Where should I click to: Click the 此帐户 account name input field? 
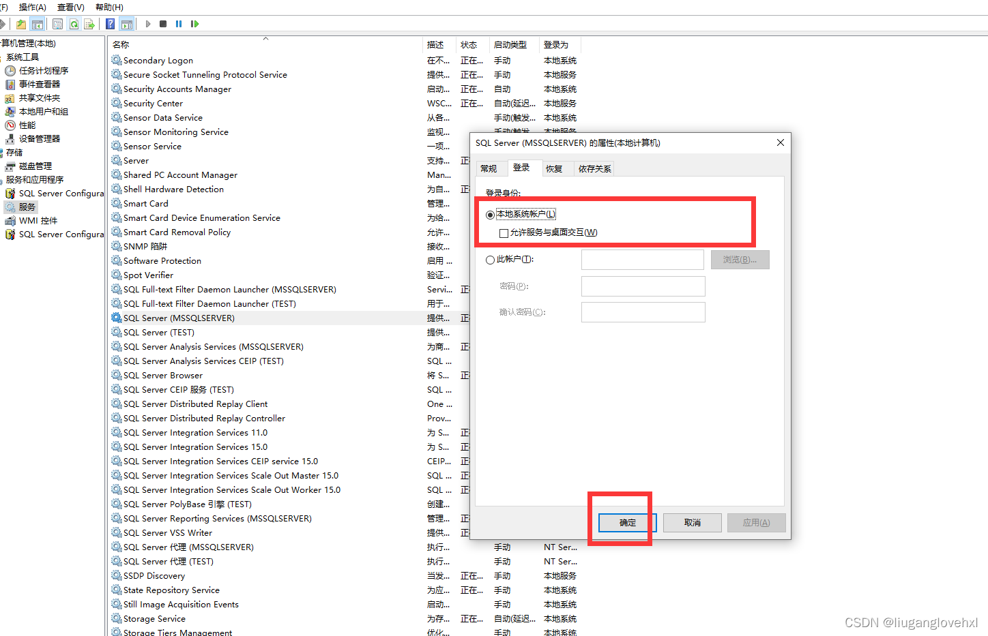[x=643, y=260]
